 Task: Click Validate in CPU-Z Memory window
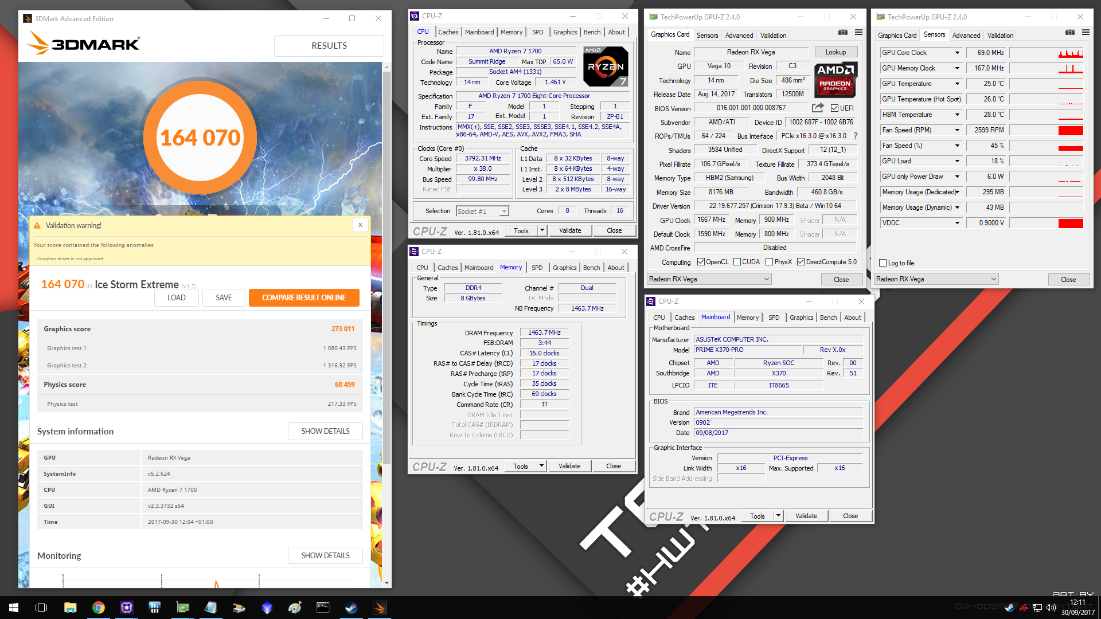point(569,467)
